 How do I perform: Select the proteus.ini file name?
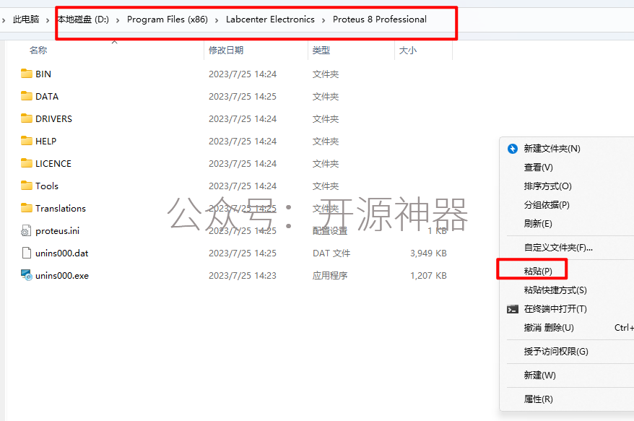click(x=58, y=230)
